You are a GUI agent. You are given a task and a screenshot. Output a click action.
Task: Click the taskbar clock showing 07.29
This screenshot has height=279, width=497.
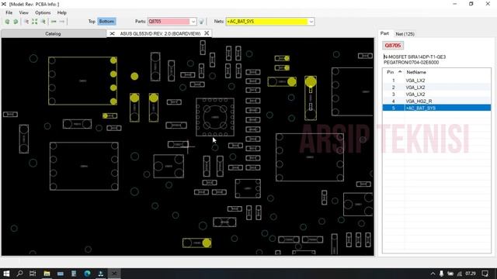[471, 274]
